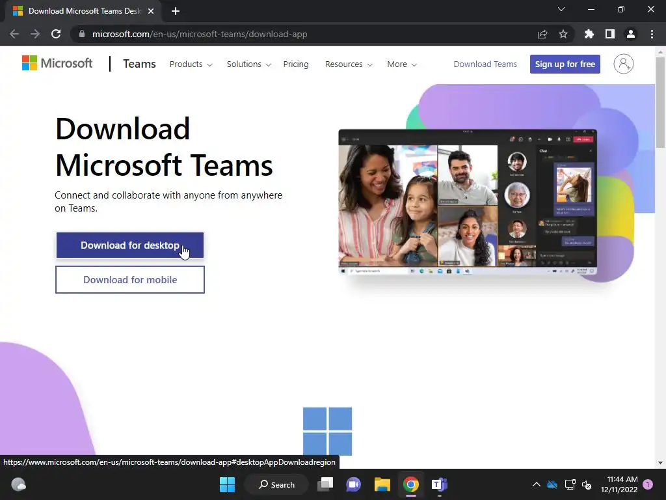Click the browser forward arrow
666x500 pixels.
pos(35,34)
